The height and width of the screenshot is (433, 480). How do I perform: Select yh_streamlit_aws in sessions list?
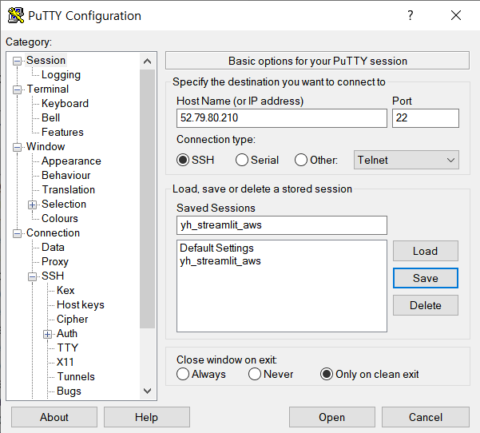pyautogui.click(x=220, y=261)
